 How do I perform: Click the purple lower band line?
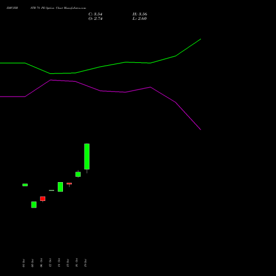point(100,91)
